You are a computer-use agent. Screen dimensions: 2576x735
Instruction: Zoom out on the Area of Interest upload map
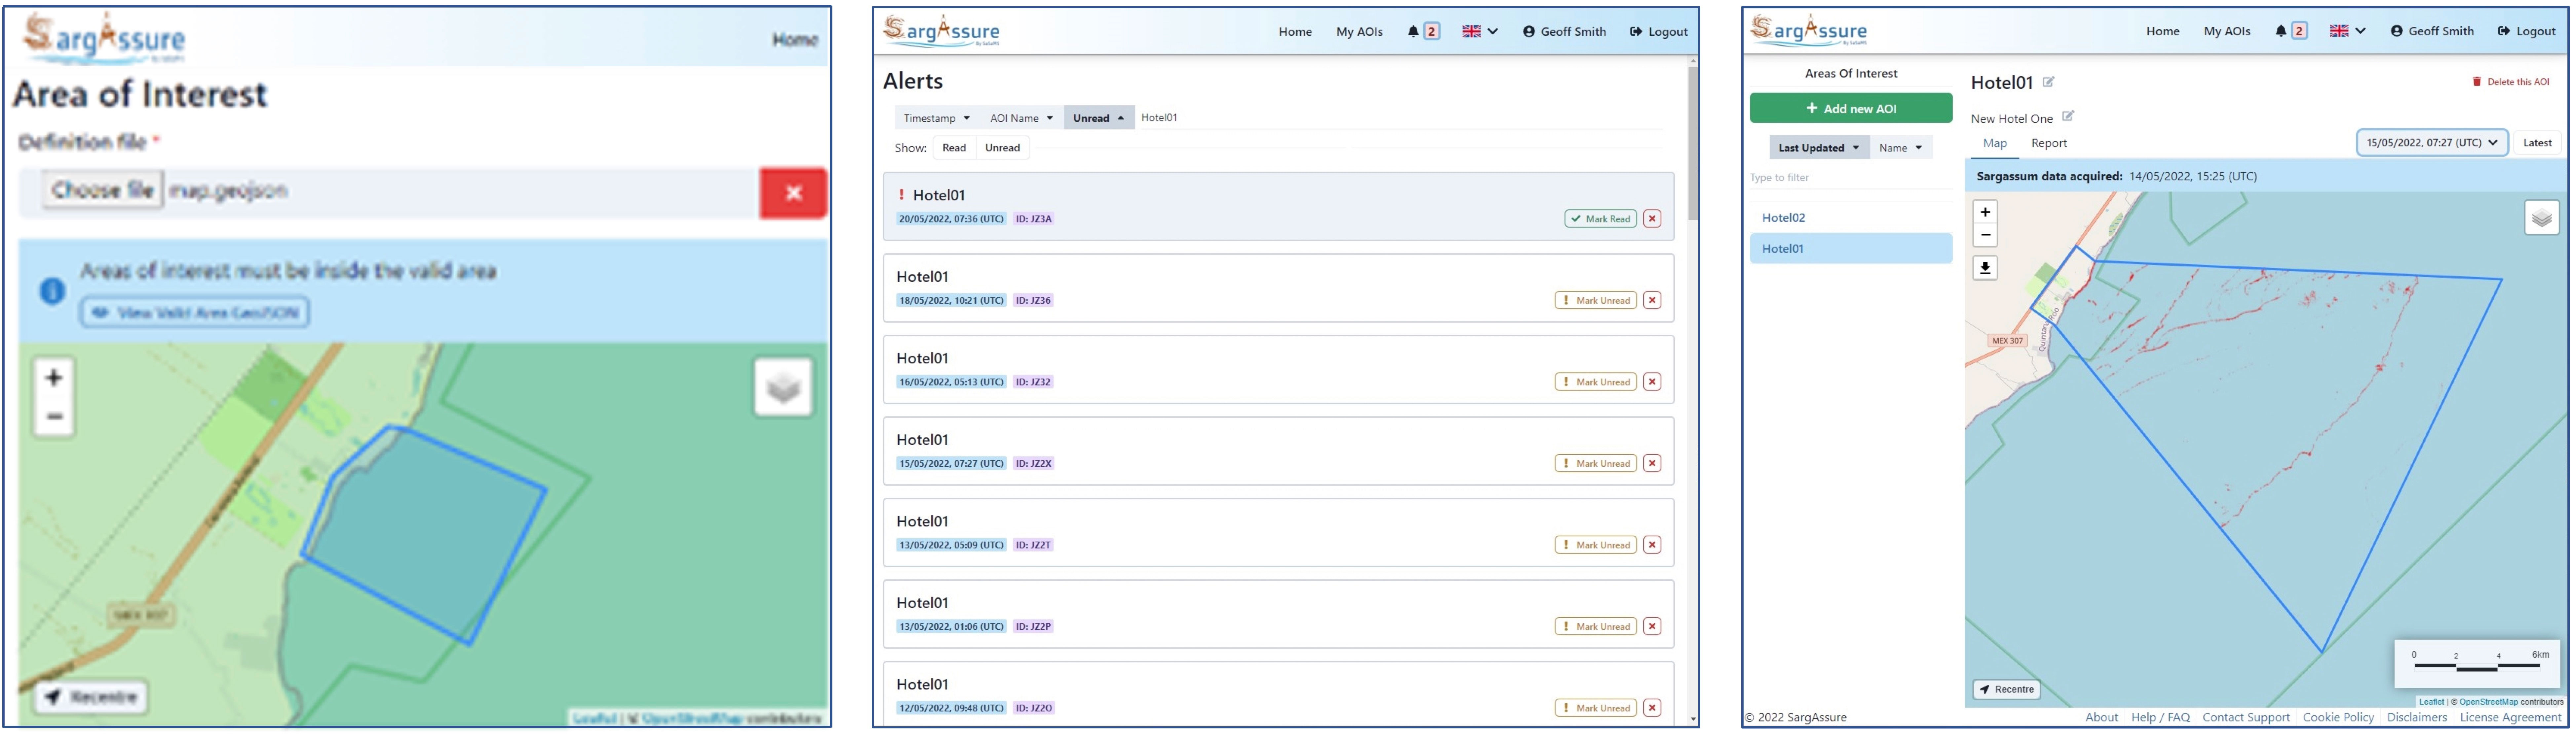(54, 417)
